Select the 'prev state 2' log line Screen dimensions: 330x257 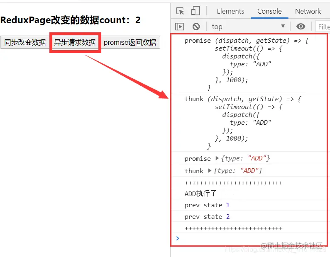[249, 216]
